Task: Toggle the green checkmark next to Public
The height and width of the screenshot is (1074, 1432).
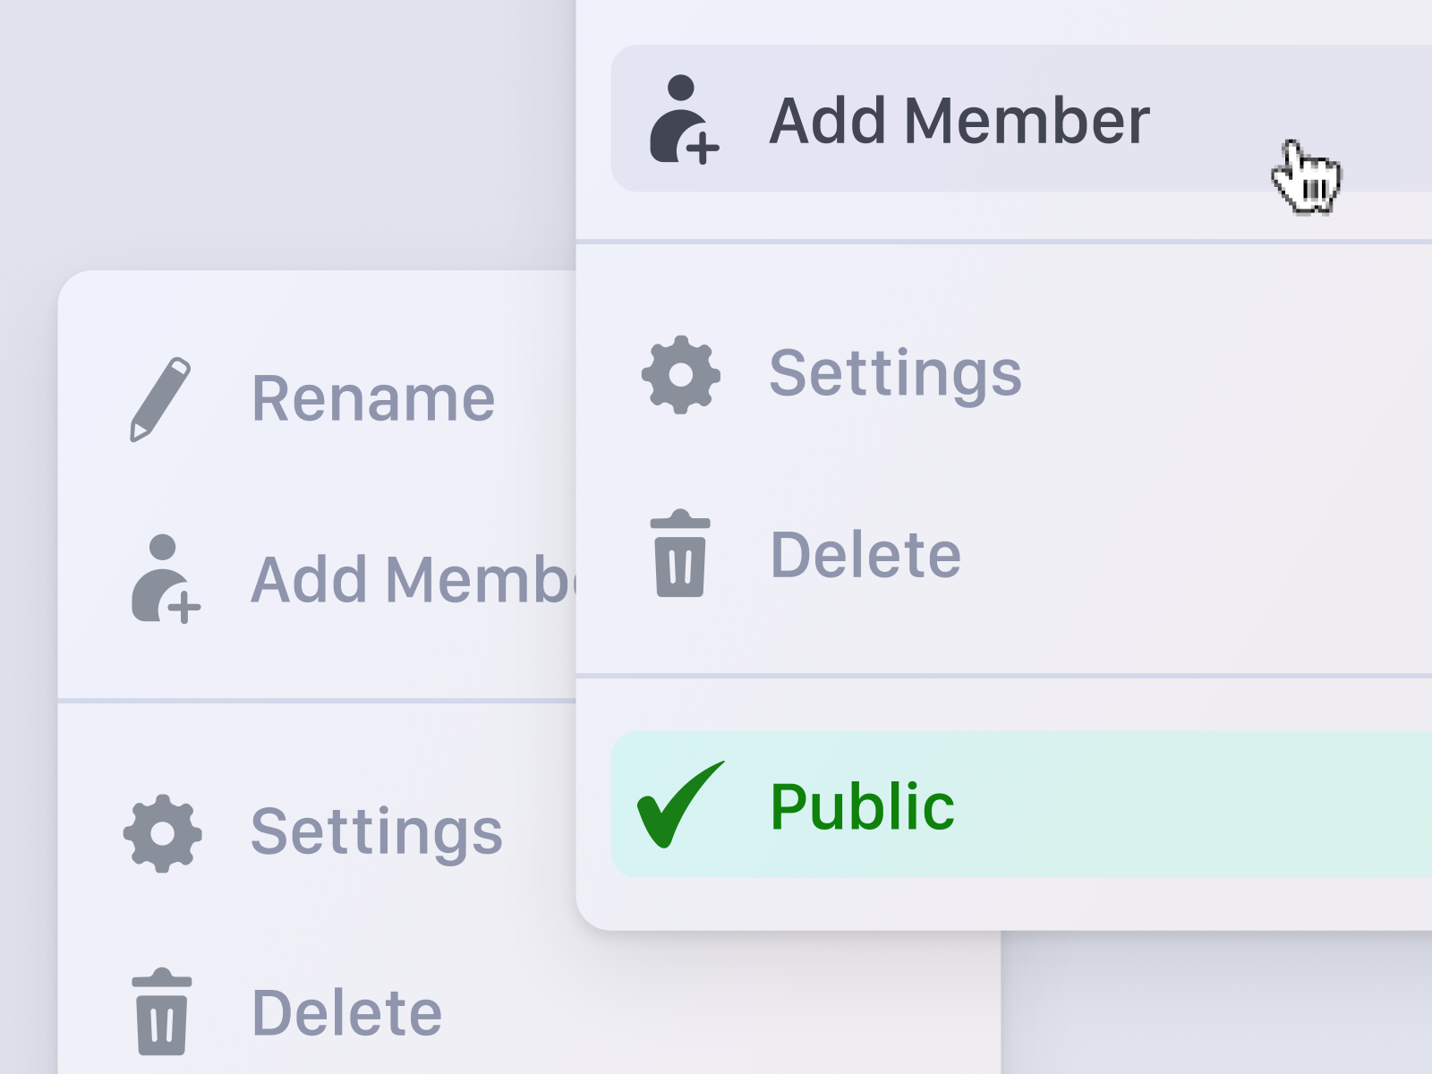Action: [x=678, y=805]
